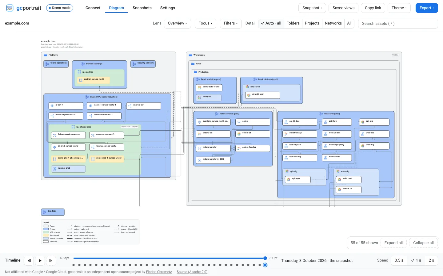
Task: Switch to the Snapshots tab
Action: 142,8
